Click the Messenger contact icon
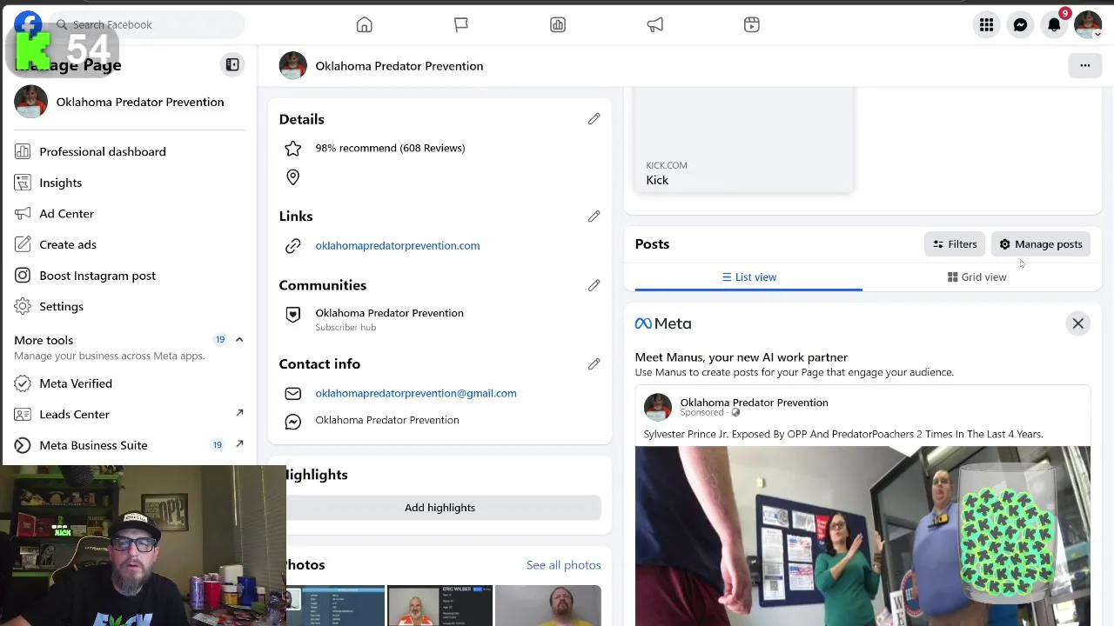 pos(293,422)
